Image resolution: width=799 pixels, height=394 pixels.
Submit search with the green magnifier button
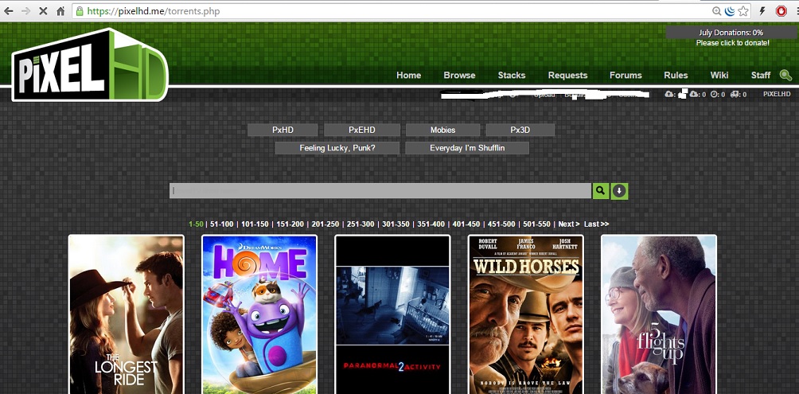coord(601,190)
